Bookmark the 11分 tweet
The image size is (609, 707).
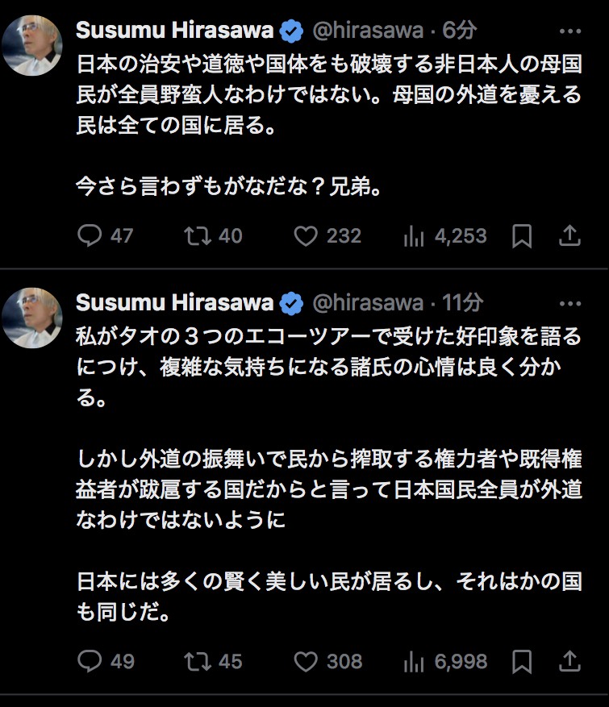click(522, 661)
